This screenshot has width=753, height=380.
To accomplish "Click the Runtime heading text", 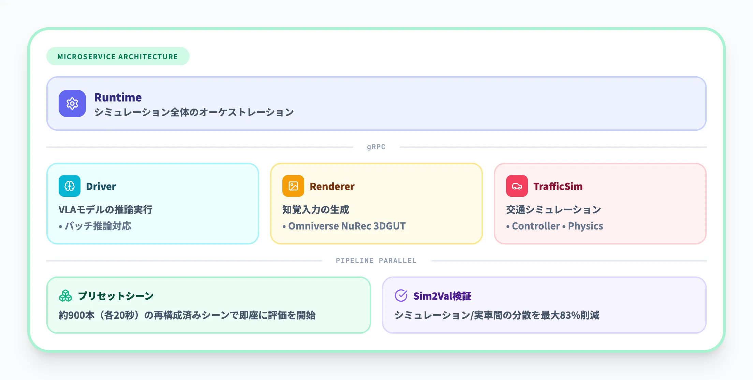I will (x=118, y=97).
